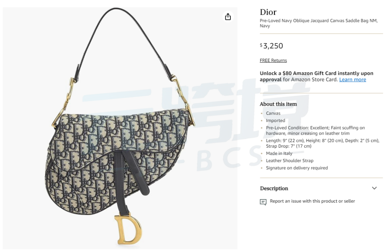Click the share icon on product image
This screenshot has height=252, width=390.
click(228, 17)
